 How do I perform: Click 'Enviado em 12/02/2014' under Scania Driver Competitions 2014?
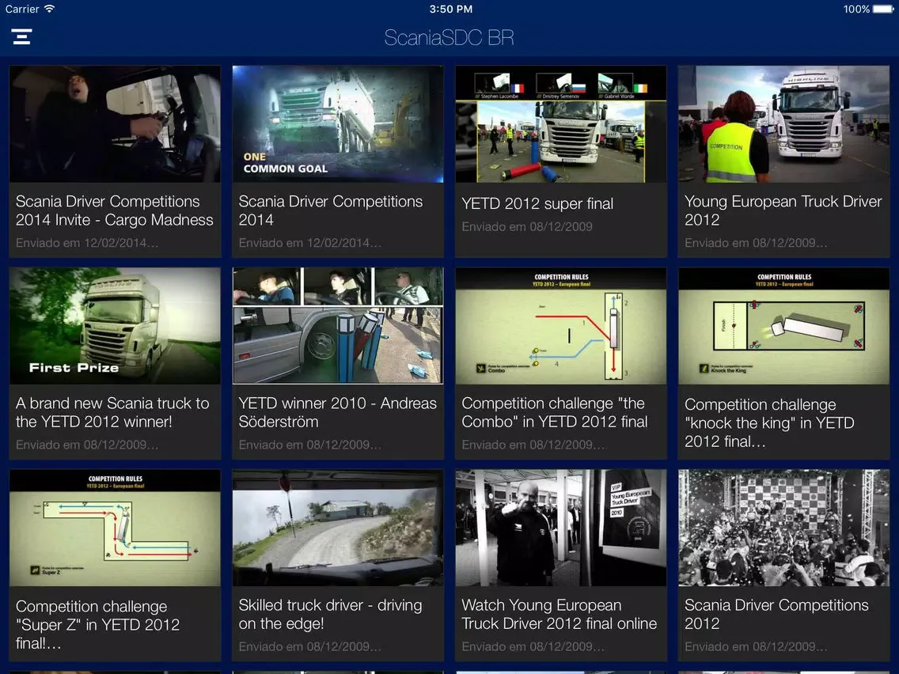(x=309, y=243)
